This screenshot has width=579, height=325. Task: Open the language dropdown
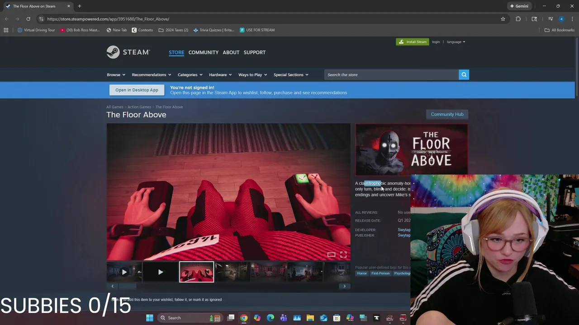pyautogui.click(x=456, y=42)
